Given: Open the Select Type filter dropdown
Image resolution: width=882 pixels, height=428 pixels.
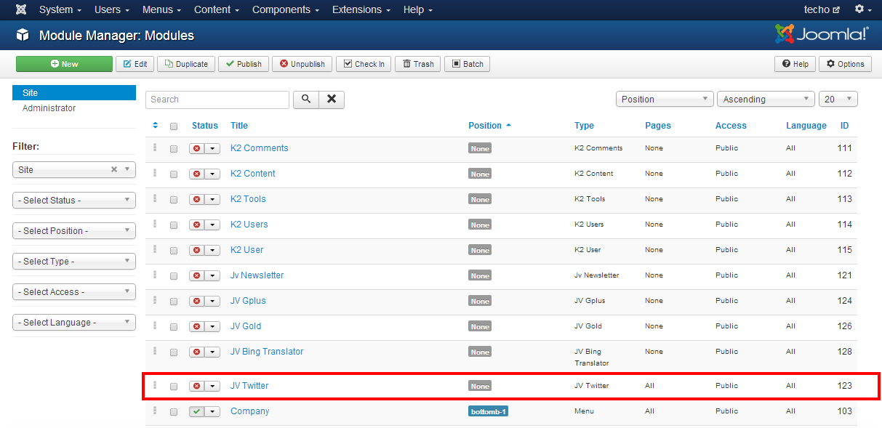Looking at the screenshot, I should click(74, 262).
